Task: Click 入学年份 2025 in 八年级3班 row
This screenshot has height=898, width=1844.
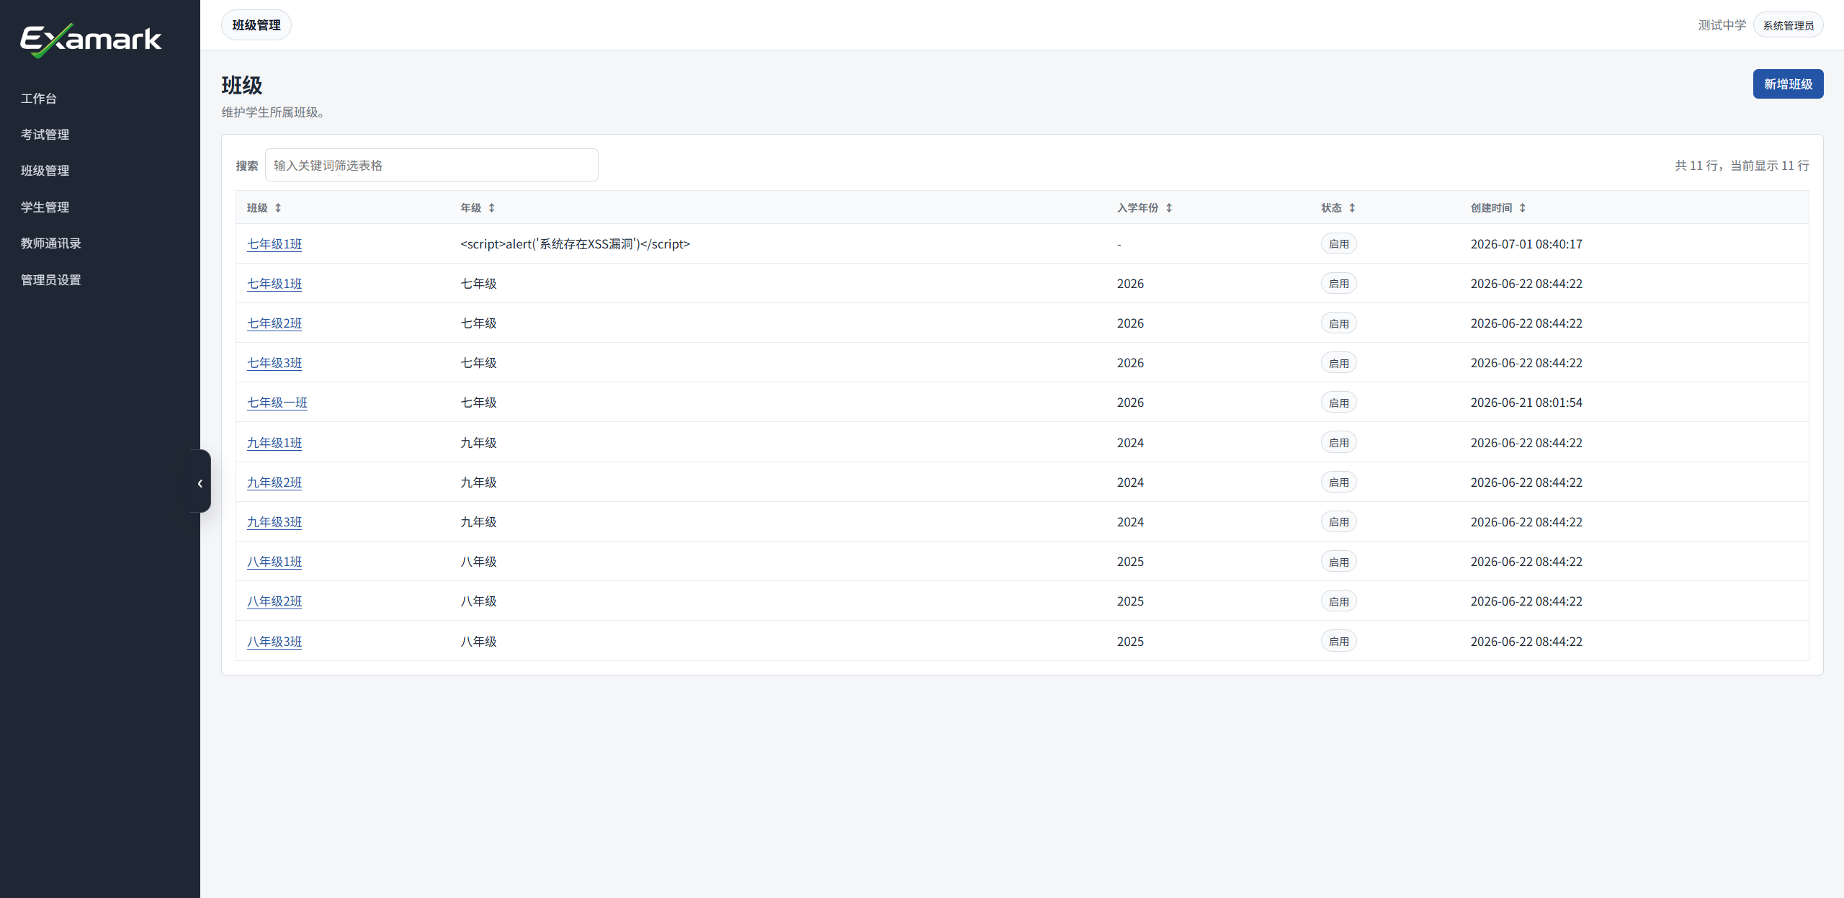Action: pyautogui.click(x=1130, y=642)
